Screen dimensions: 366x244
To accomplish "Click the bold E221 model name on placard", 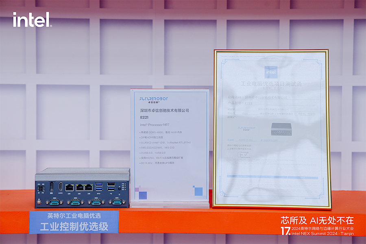I will tap(144, 118).
